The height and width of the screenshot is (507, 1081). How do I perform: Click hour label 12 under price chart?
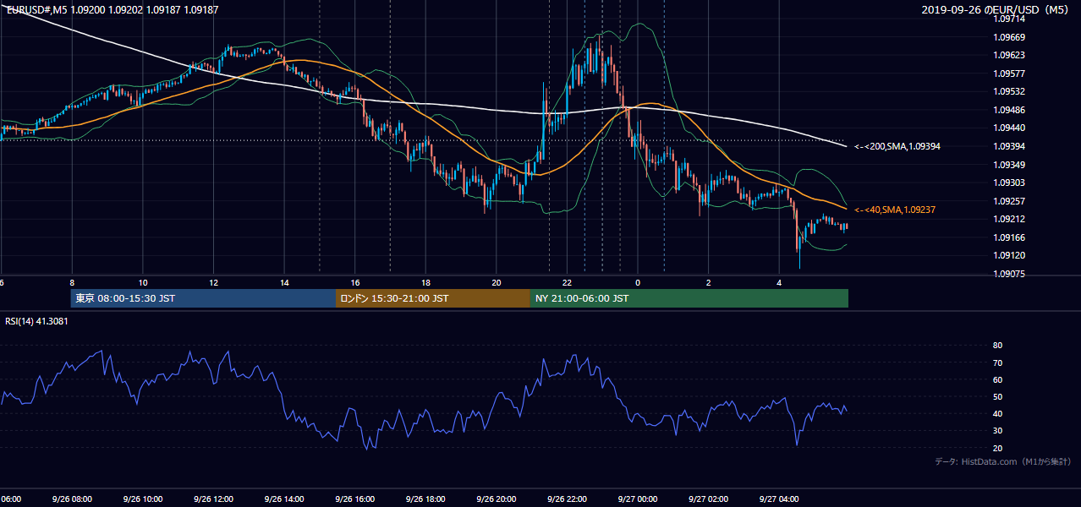214,282
